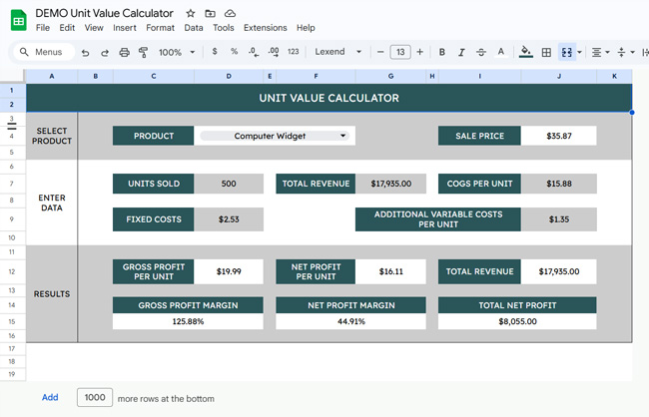The image size is (649, 417).
Task: Decrease decimal places
Action: click(x=254, y=52)
